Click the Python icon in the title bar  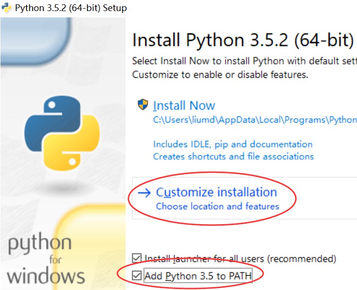[x=7, y=8]
